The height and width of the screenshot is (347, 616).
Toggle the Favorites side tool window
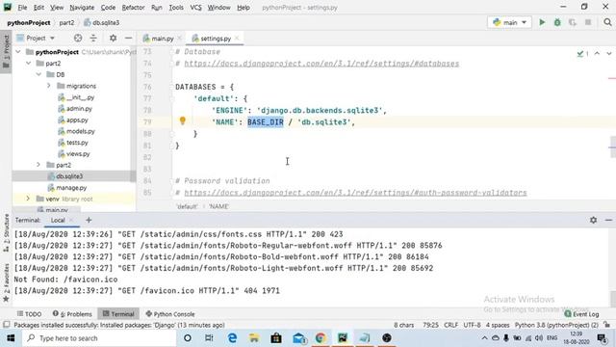coord(6,282)
